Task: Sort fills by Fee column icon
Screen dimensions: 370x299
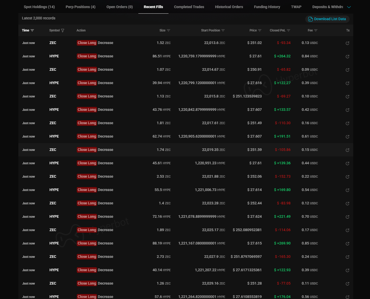Action: tap(316, 30)
